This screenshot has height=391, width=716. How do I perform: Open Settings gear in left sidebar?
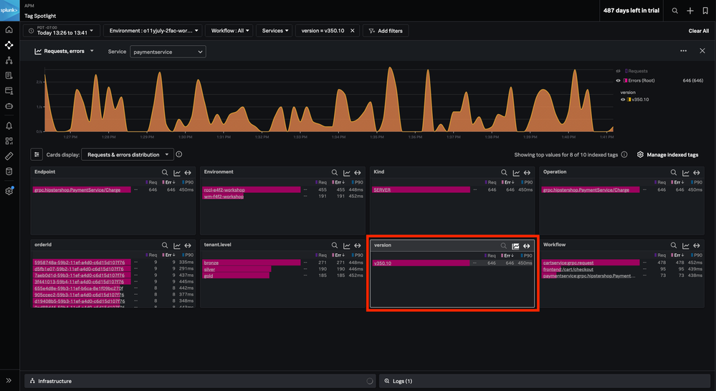[9, 191]
